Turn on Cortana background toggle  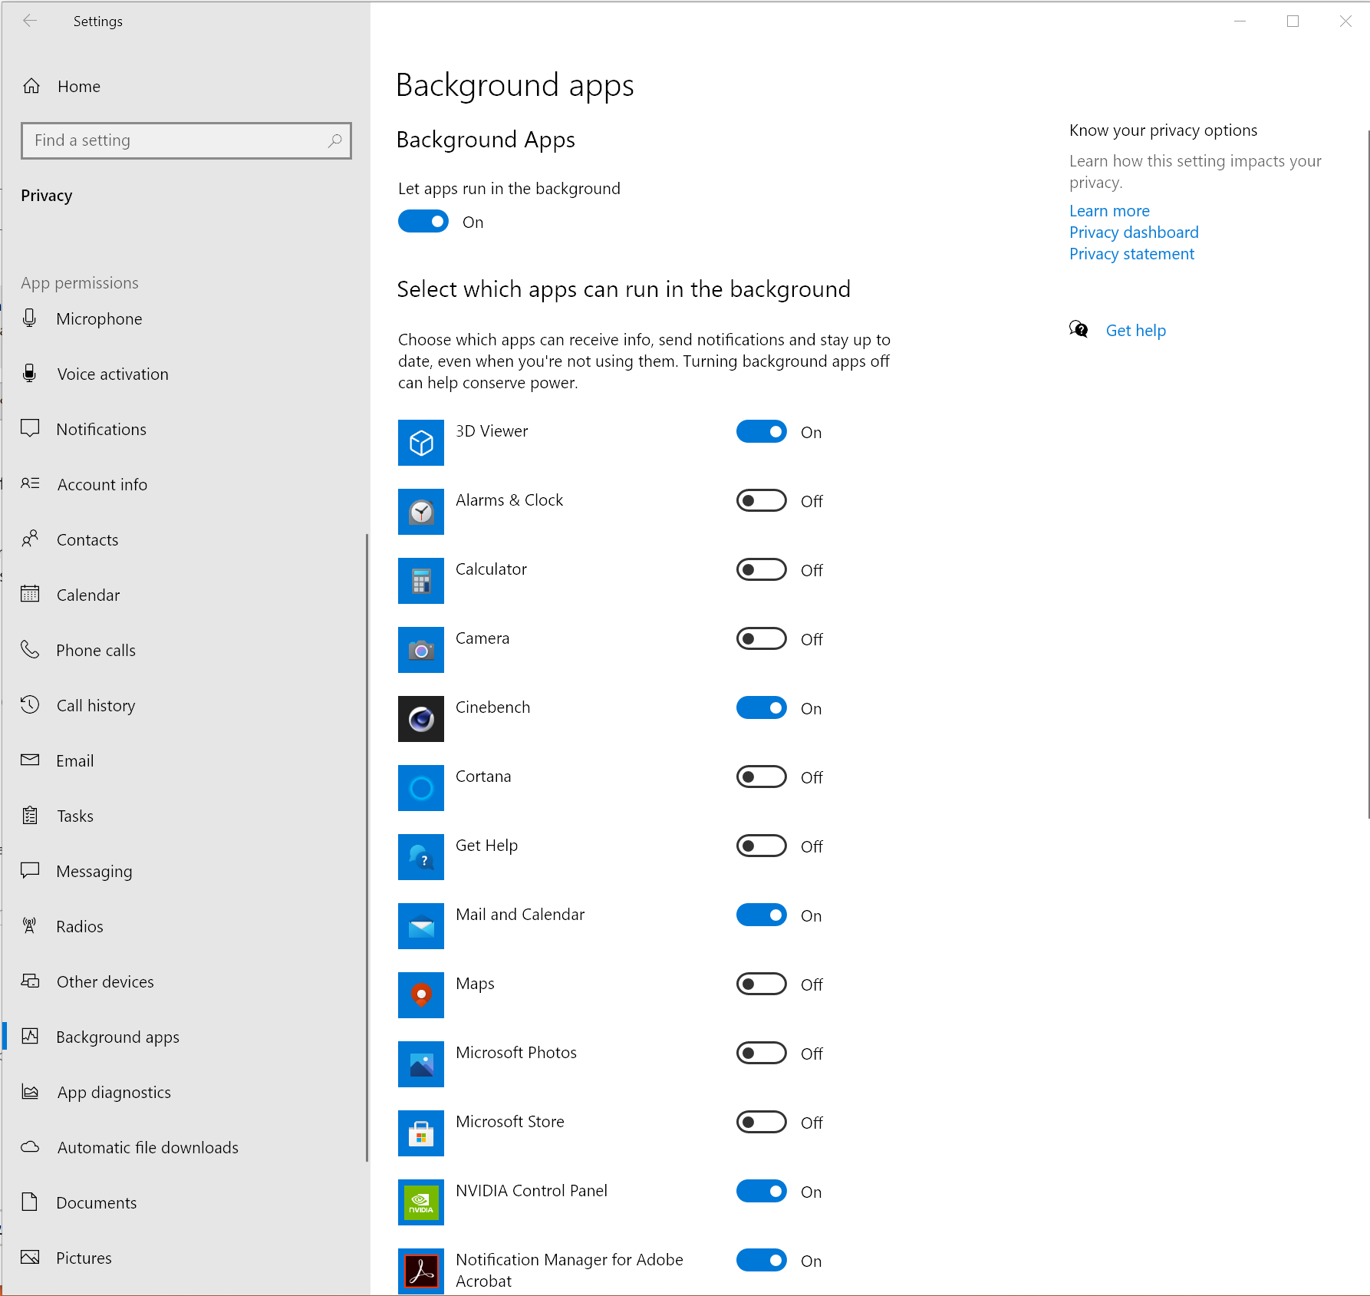coord(762,777)
